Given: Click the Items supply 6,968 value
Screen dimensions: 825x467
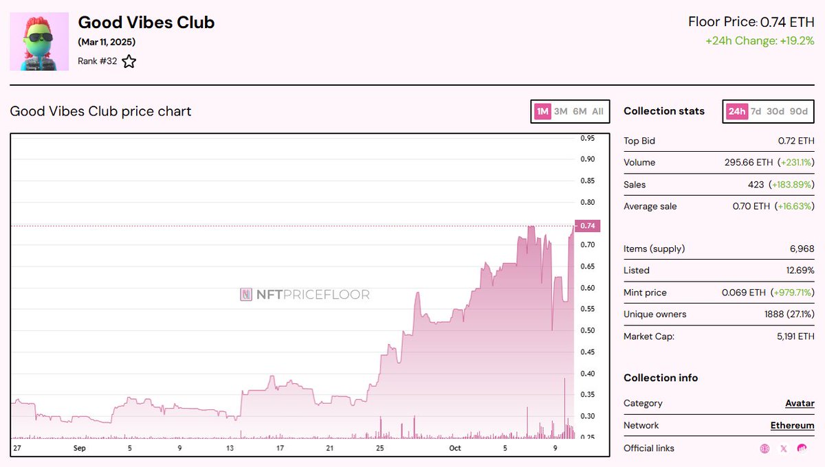Looking at the screenshot, I should point(802,249).
